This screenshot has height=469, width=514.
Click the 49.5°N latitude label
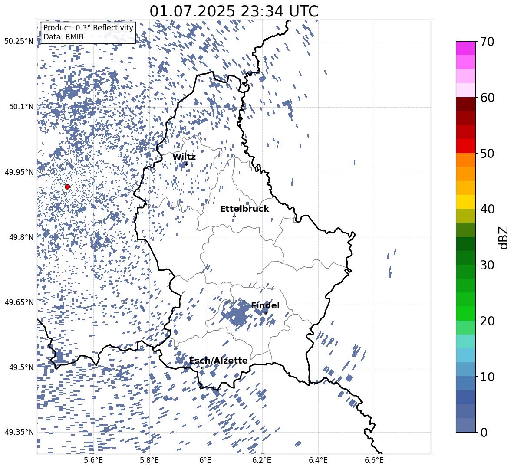coord(21,367)
